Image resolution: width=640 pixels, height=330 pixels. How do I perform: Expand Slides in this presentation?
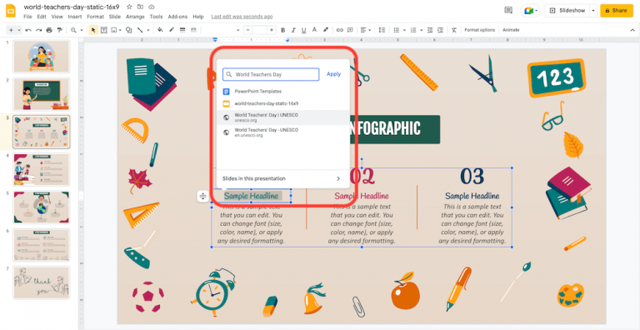click(x=281, y=178)
